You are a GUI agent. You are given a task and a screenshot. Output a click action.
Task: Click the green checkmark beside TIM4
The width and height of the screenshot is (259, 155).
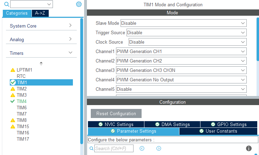[13, 101]
